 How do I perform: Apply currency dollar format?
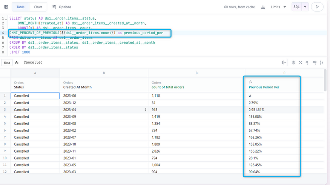point(293,62)
